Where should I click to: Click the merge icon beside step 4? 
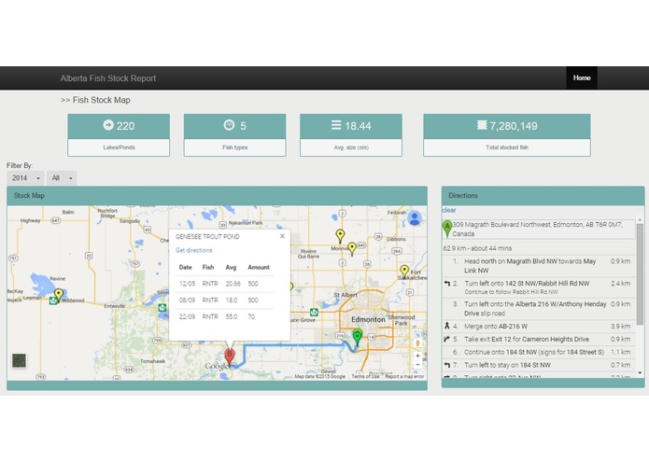[x=447, y=326]
